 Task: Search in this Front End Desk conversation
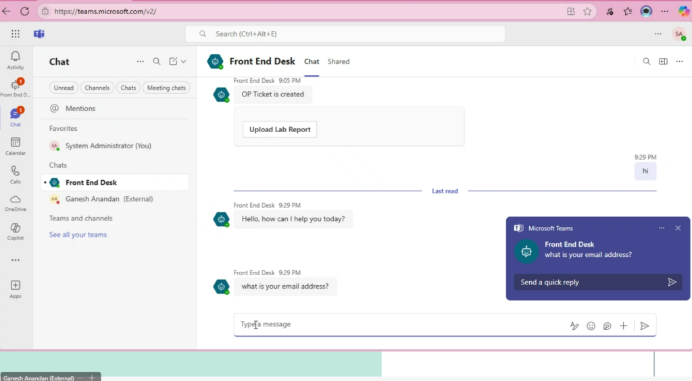[x=647, y=61]
